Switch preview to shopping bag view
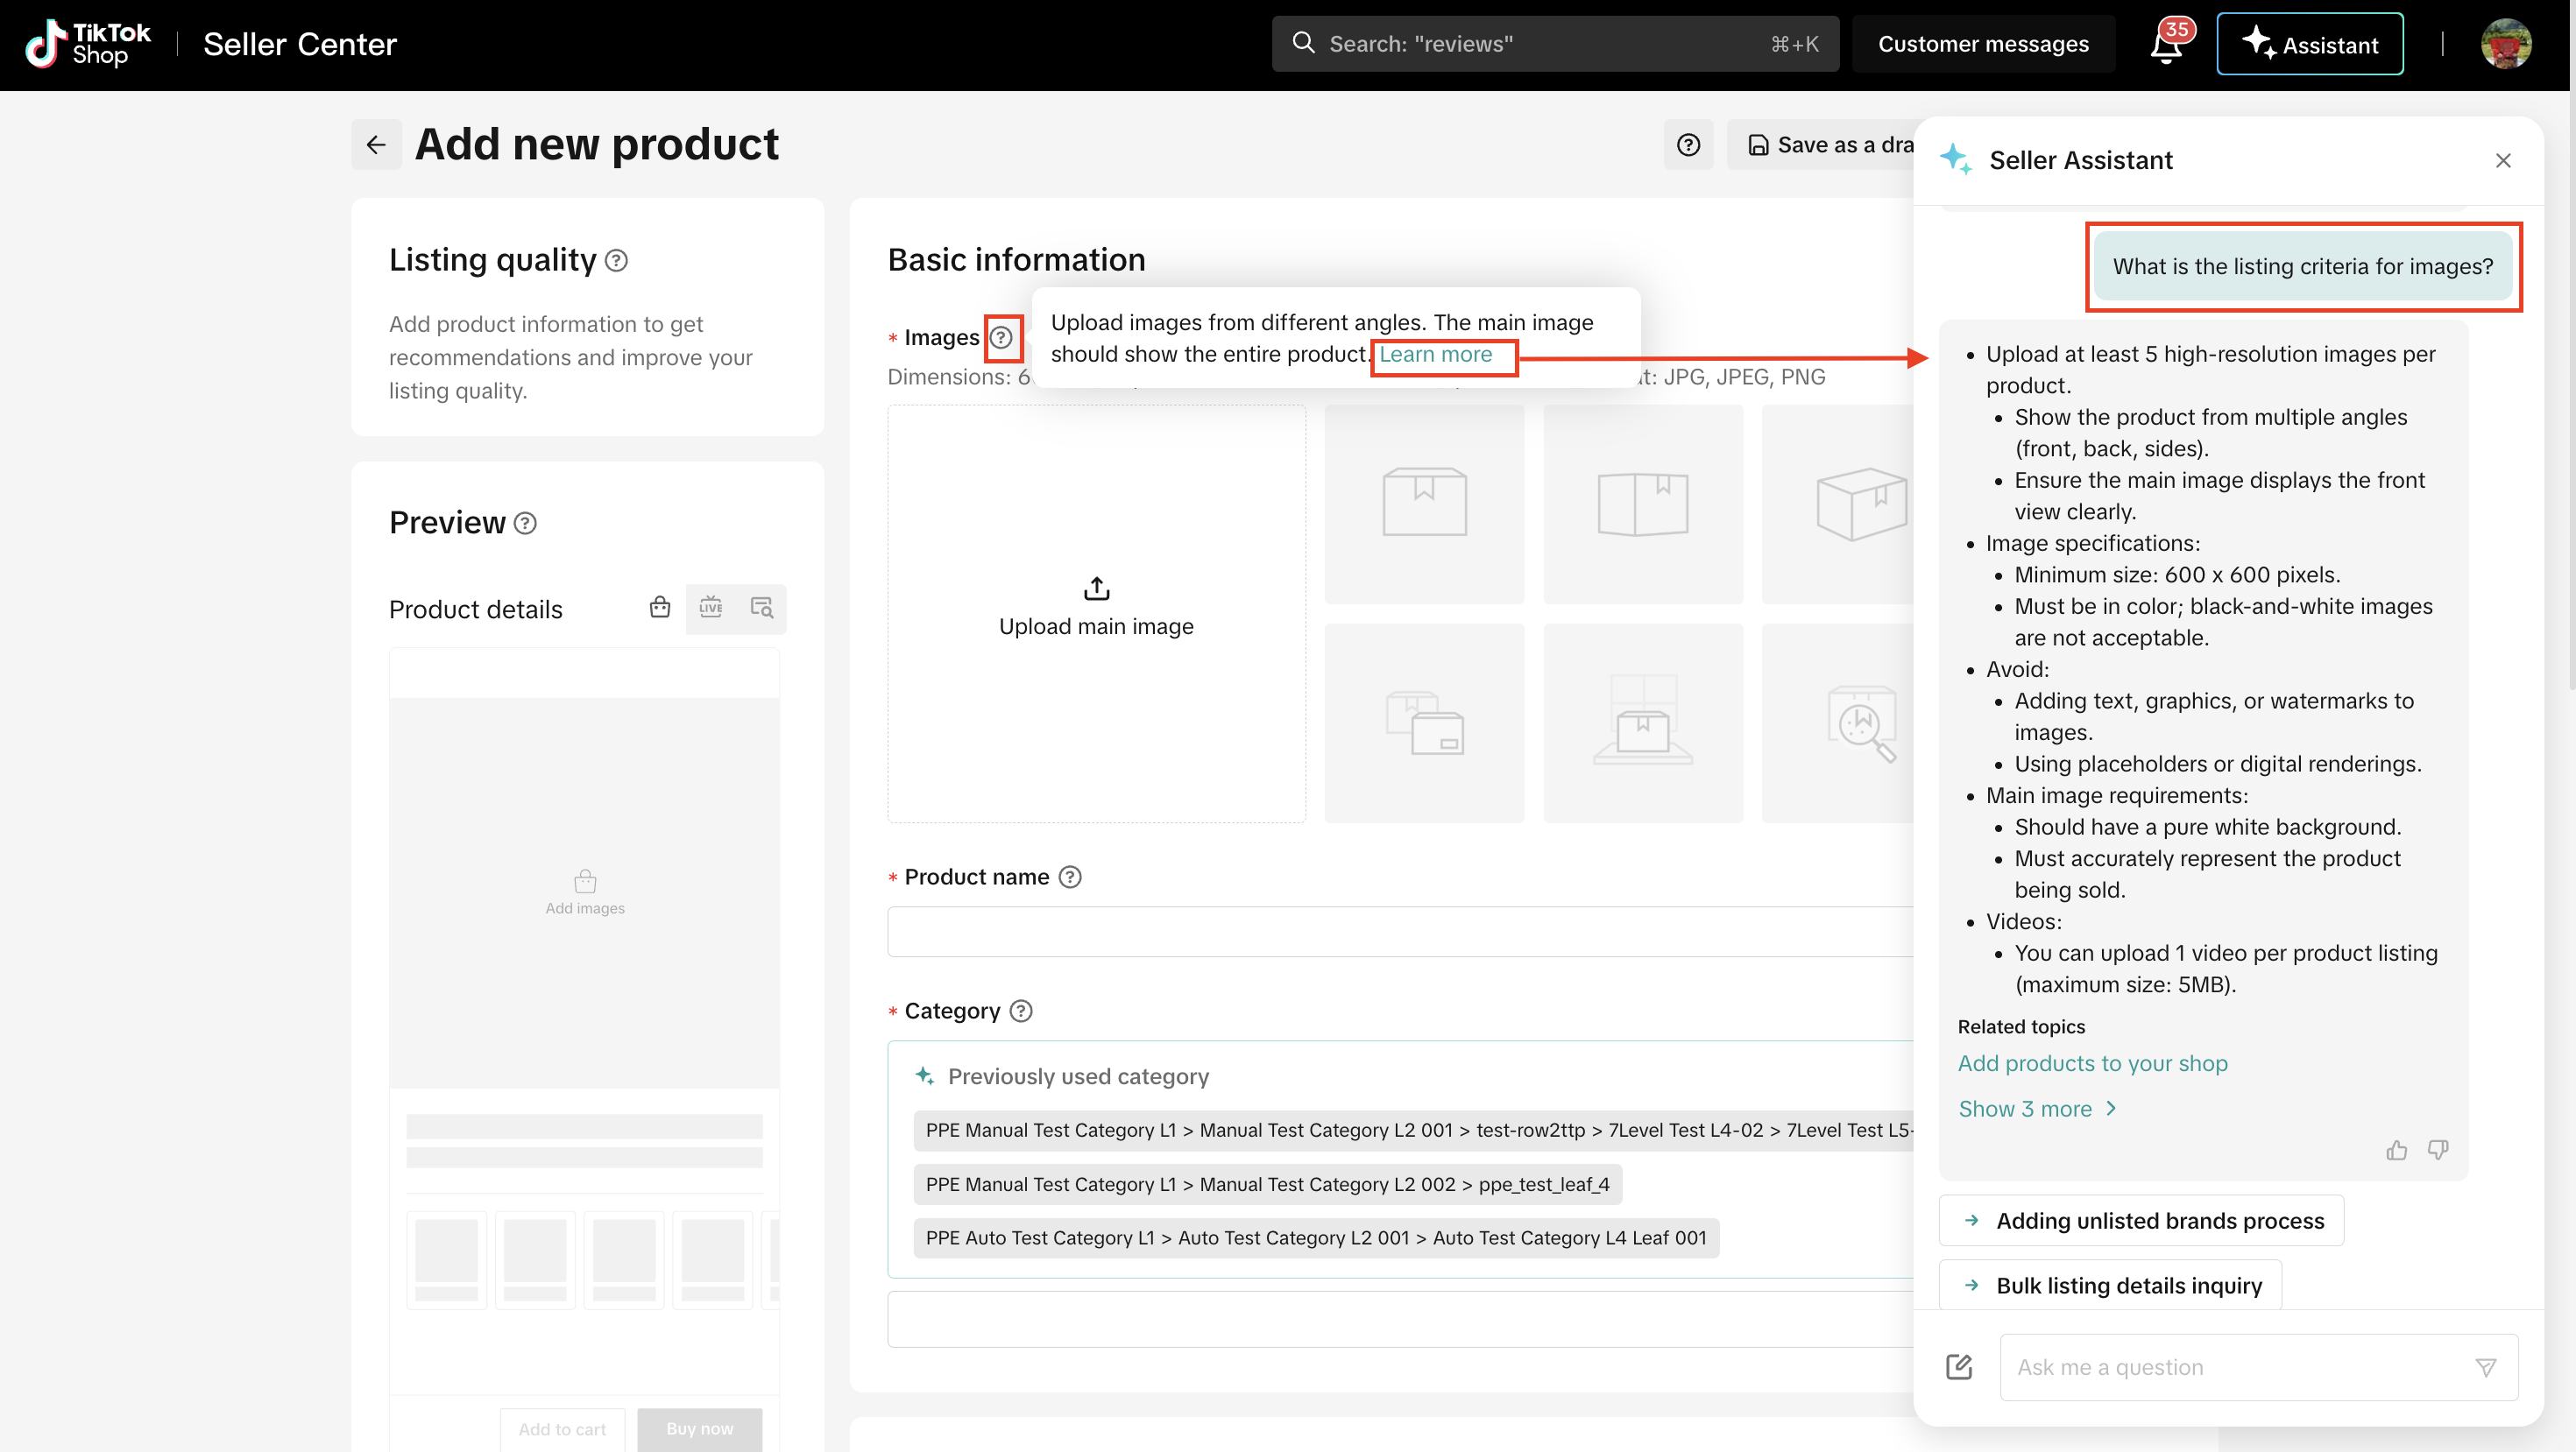This screenshot has width=2576, height=1452. point(660,608)
